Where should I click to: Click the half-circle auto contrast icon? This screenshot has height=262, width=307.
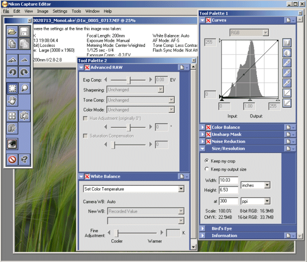[287, 53]
